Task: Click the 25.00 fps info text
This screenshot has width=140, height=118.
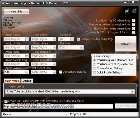Action: pyautogui.click(x=8, y=18)
